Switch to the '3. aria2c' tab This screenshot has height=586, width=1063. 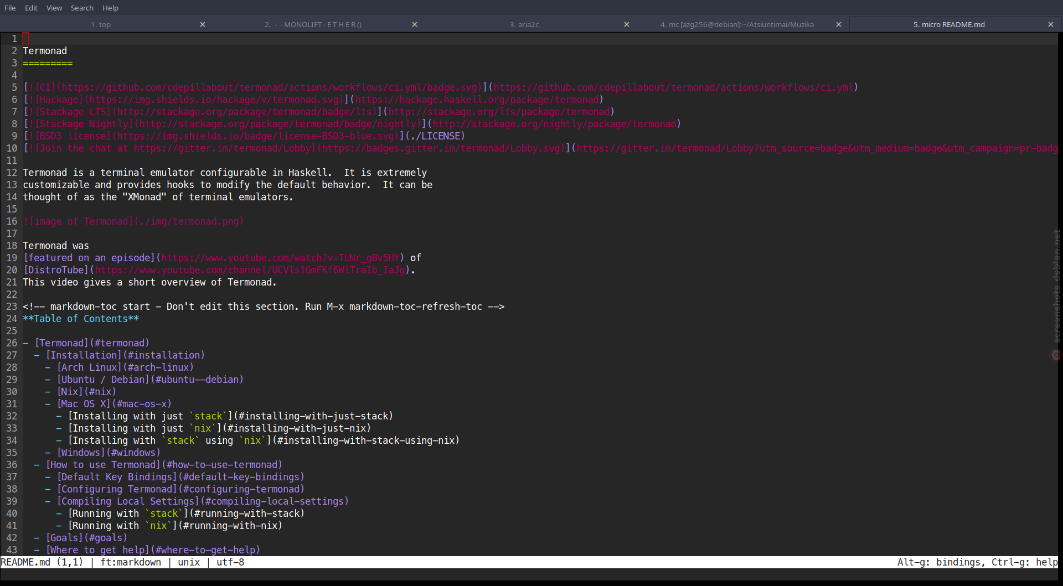[524, 24]
